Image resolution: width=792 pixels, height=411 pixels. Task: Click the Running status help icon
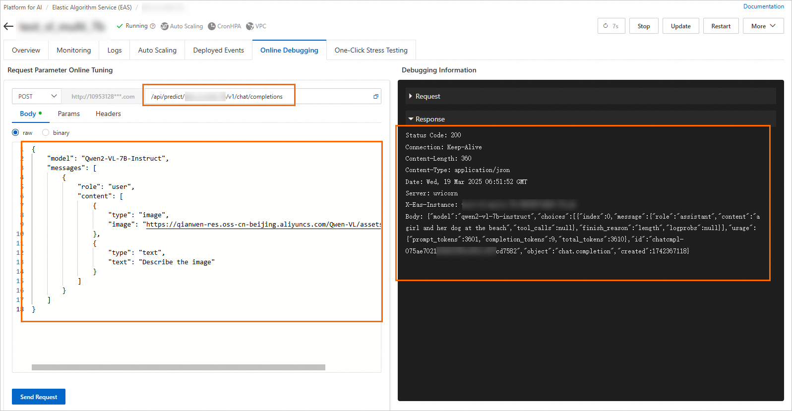coord(153,26)
